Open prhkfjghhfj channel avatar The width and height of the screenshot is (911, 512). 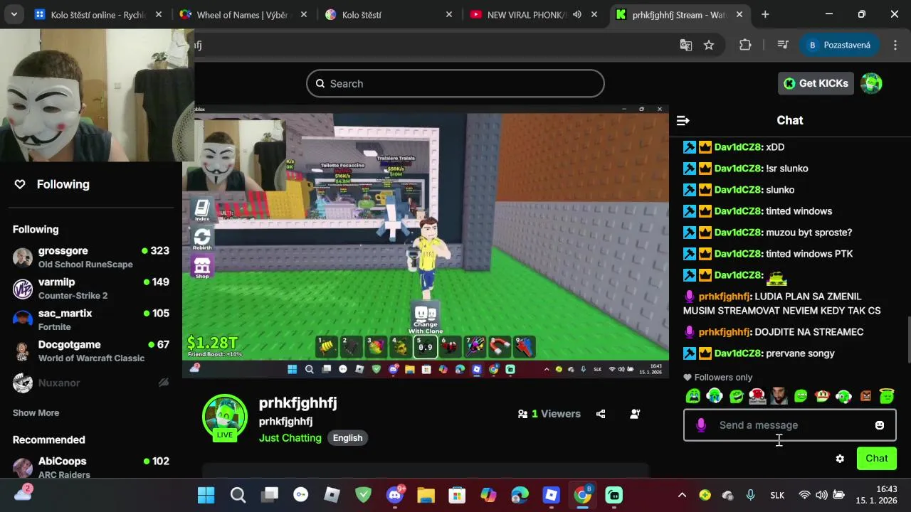(225, 417)
